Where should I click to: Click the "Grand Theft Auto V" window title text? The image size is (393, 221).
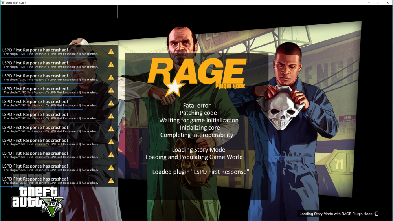[x=16, y=2]
